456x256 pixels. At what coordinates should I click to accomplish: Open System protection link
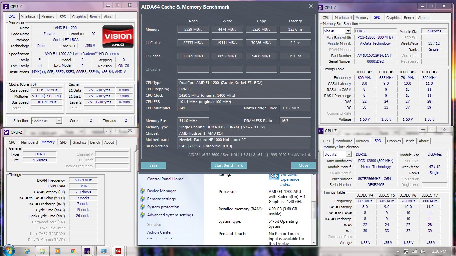click(163, 207)
